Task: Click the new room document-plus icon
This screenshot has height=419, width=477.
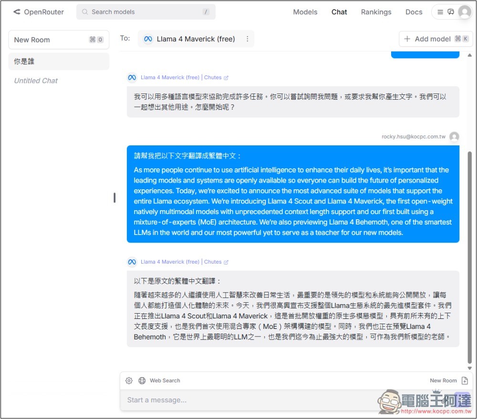Action: (x=465, y=381)
